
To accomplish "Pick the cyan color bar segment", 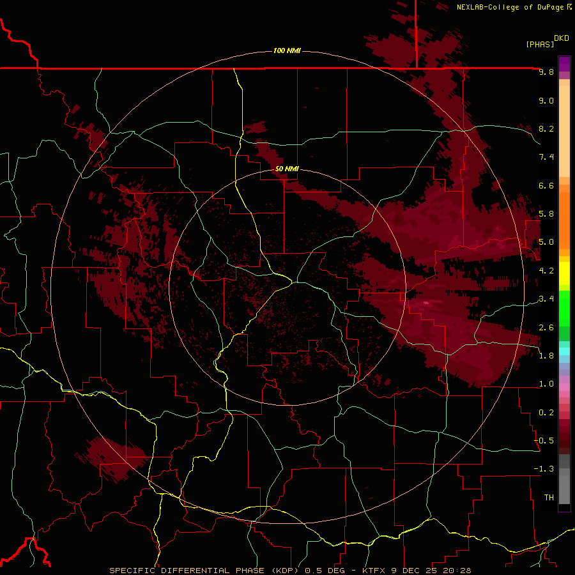I will coord(564,351).
